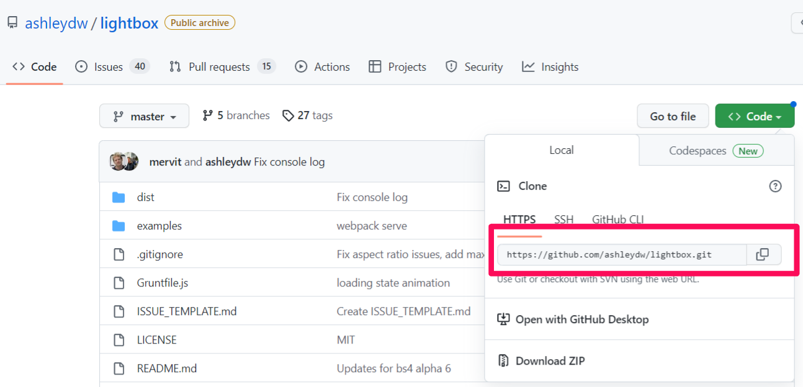
Task: Open the examples folder
Action: point(159,226)
